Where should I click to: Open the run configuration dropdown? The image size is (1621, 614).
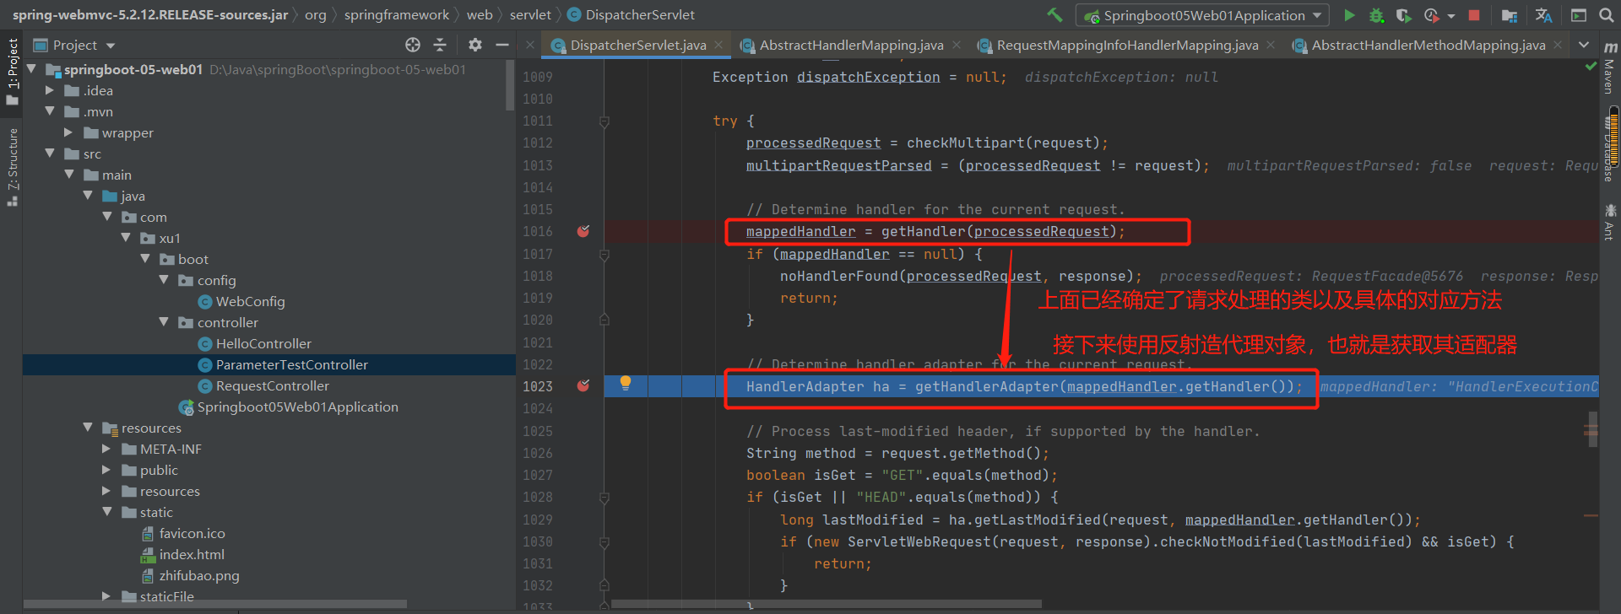click(1202, 15)
